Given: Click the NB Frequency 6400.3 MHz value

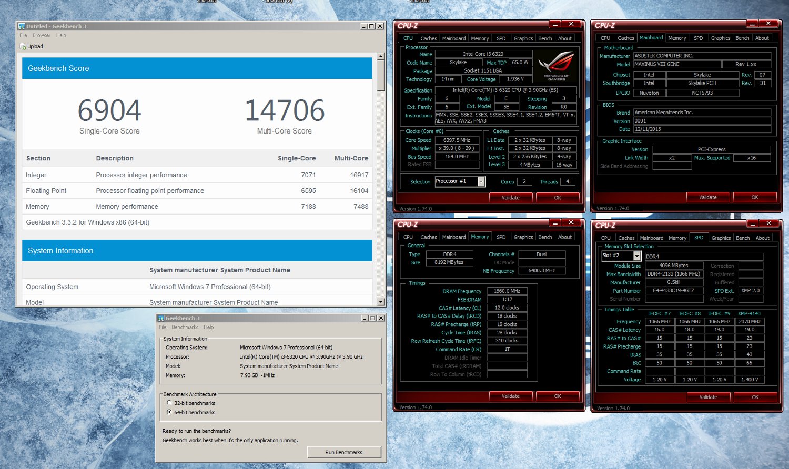Looking at the screenshot, I should click(x=542, y=271).
